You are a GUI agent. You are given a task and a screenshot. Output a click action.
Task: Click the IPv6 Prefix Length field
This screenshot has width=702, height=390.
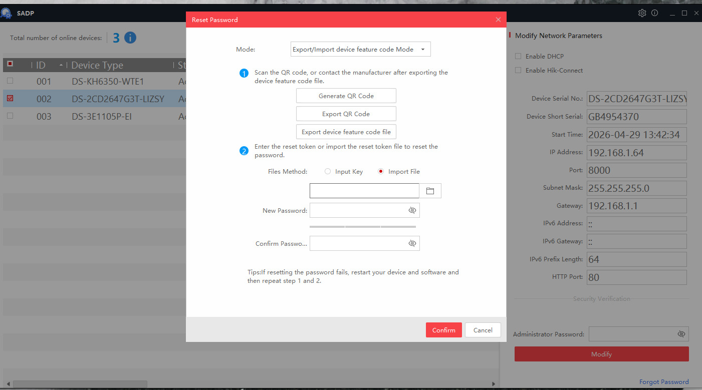(636, 259)
